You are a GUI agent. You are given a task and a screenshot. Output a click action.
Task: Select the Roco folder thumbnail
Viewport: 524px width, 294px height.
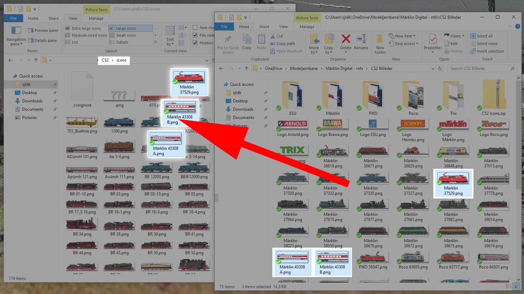pos(413,98)
